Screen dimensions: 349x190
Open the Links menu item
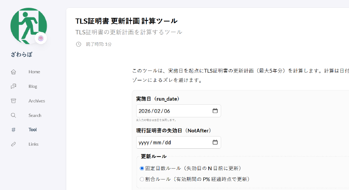(x=34, y=144)
